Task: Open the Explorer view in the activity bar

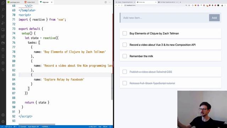Action: point(3,3)
